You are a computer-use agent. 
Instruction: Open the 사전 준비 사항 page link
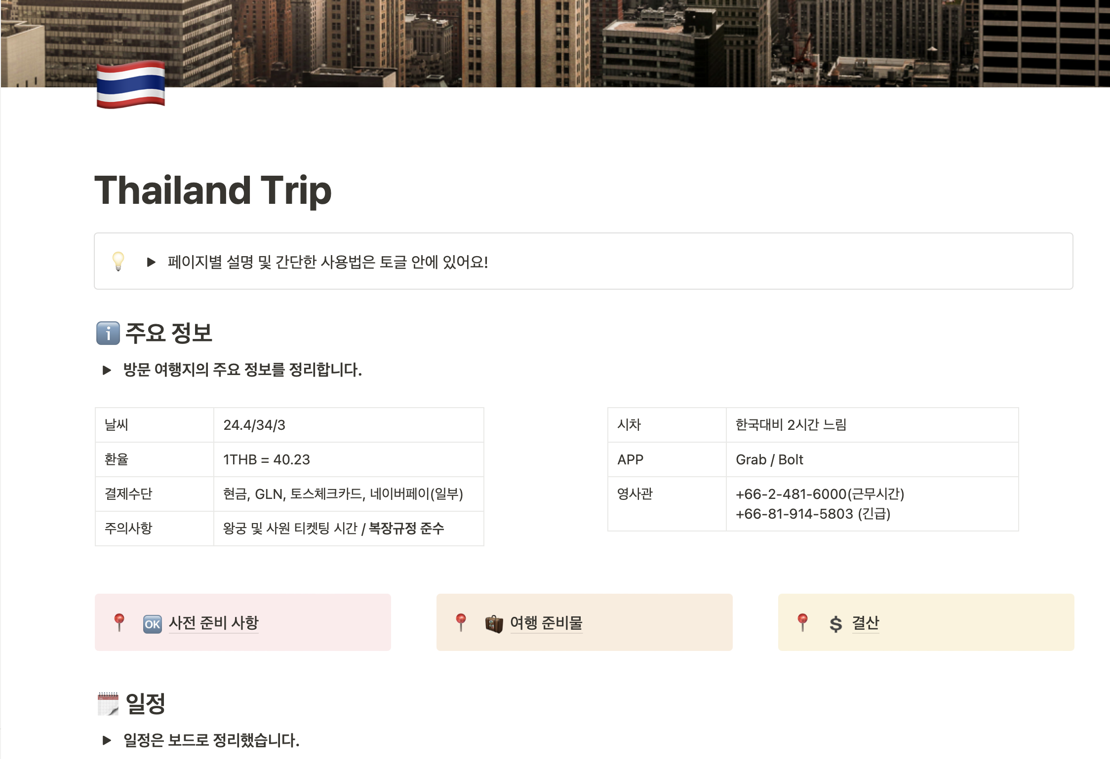point(213,623)
